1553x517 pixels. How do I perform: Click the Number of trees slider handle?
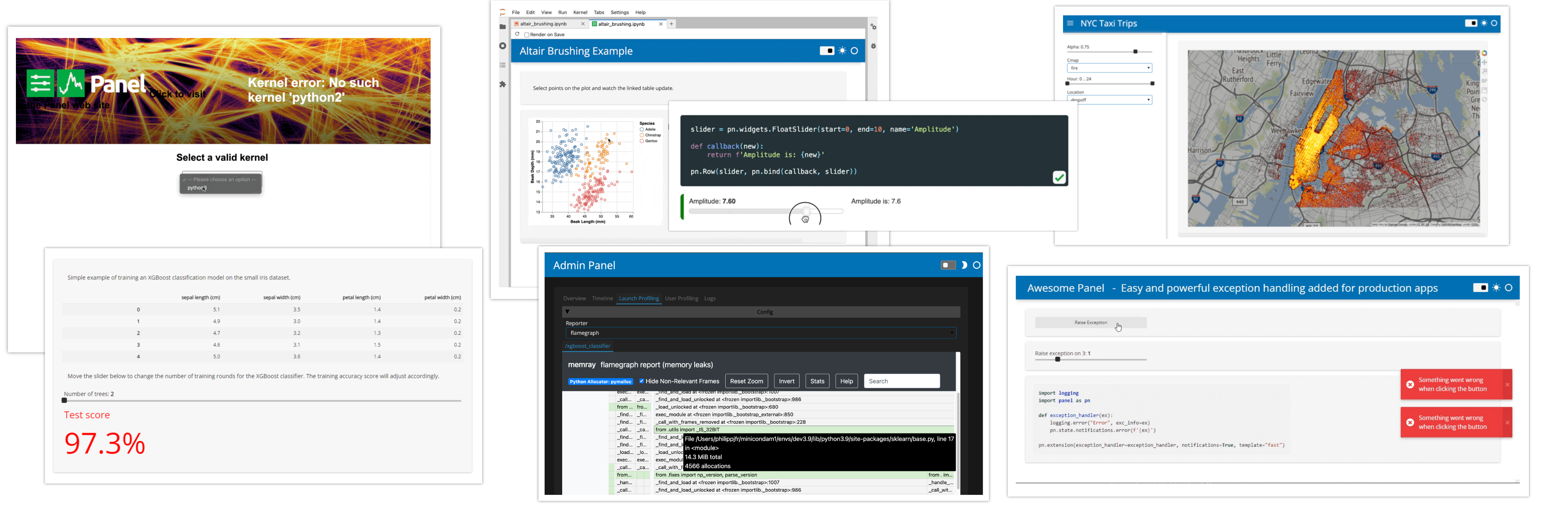[x=64, y=401]
